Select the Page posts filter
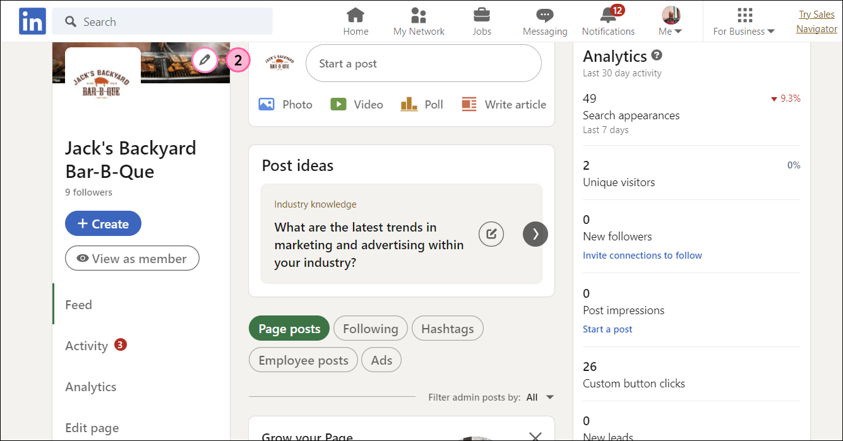Screen dimensions: 843x441 pyautogui.click(x=289, y=328)
